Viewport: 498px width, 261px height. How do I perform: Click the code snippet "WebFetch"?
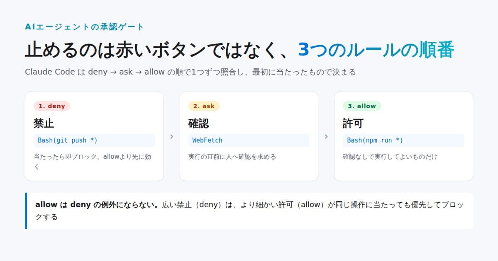(x=249, y=140)
